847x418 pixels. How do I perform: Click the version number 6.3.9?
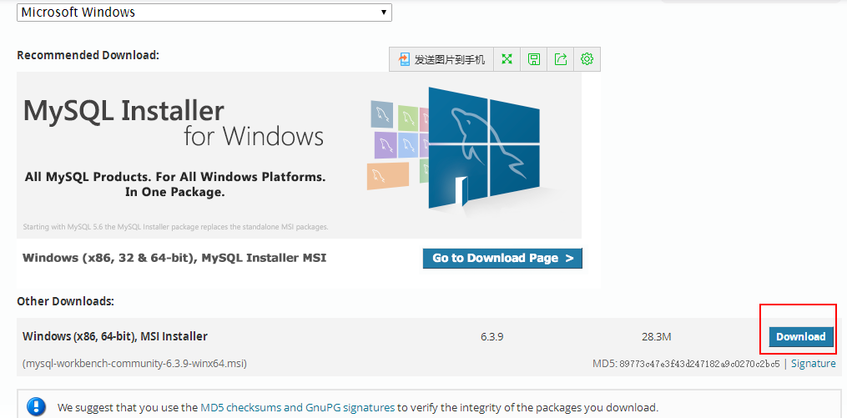point(492,337)
